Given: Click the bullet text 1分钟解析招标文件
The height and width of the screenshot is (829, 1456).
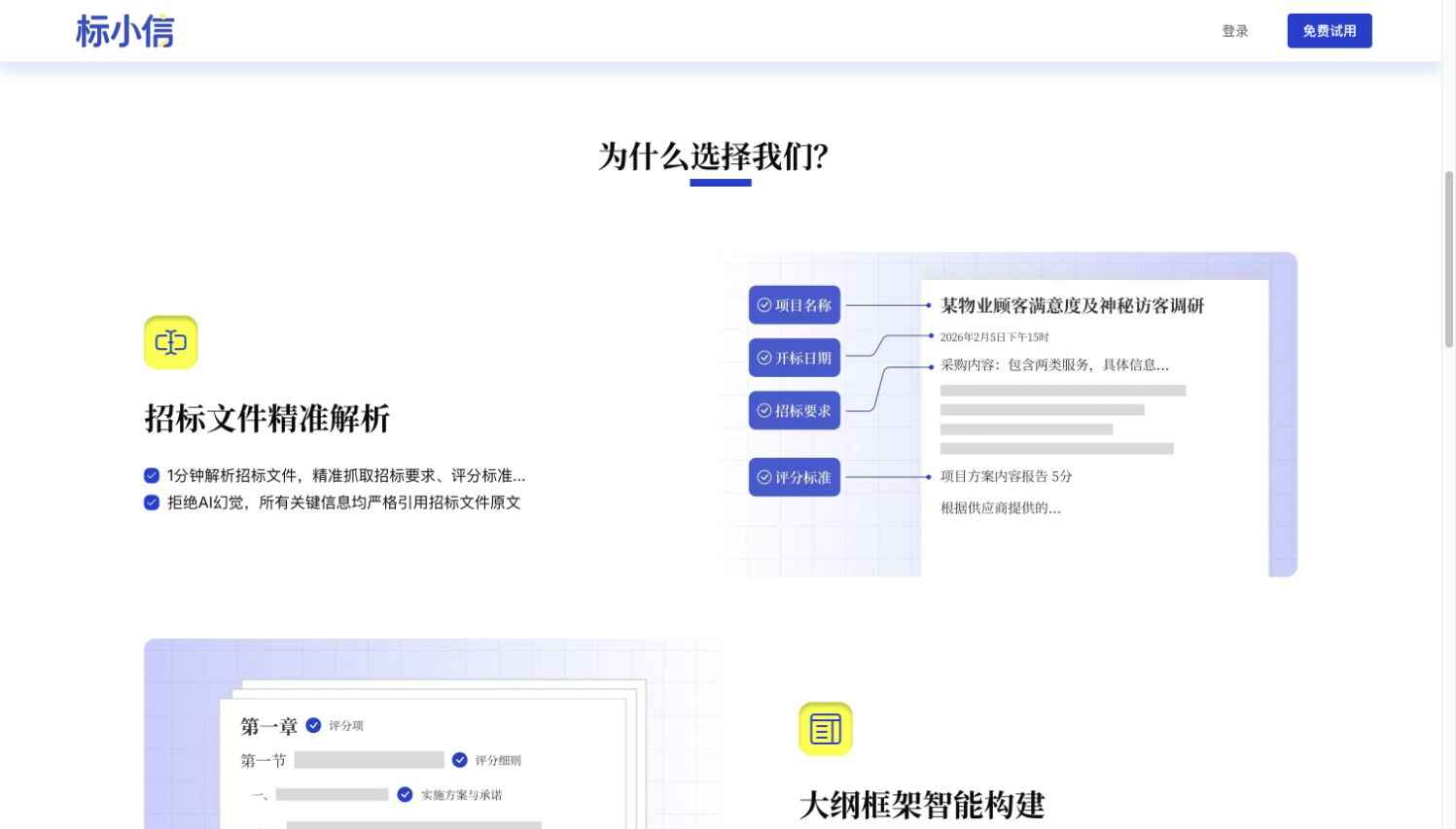Looking at the screenshot, I should 345,475.
